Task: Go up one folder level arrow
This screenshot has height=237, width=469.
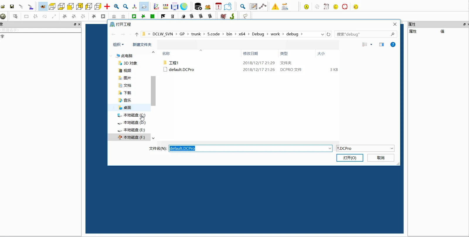Action: click(x=137, y=34)
